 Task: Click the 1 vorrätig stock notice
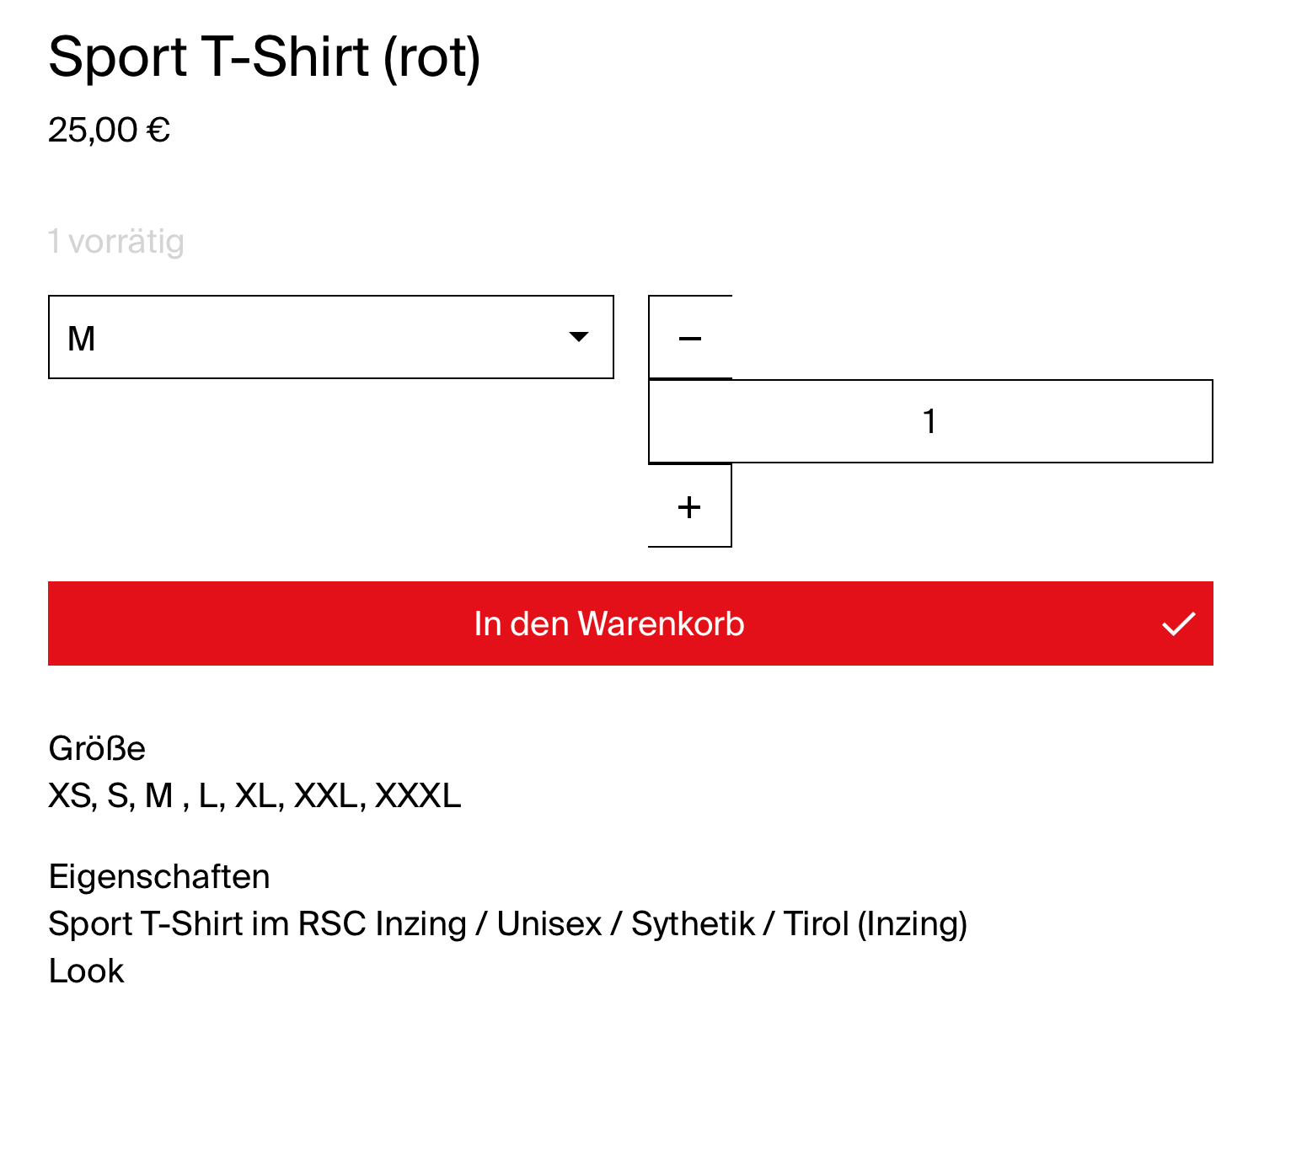(115, 242)
